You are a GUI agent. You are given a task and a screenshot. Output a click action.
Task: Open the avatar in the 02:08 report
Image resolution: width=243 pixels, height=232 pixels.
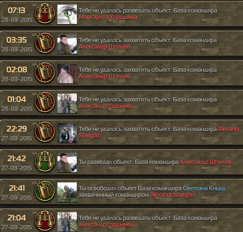[67, 74]
